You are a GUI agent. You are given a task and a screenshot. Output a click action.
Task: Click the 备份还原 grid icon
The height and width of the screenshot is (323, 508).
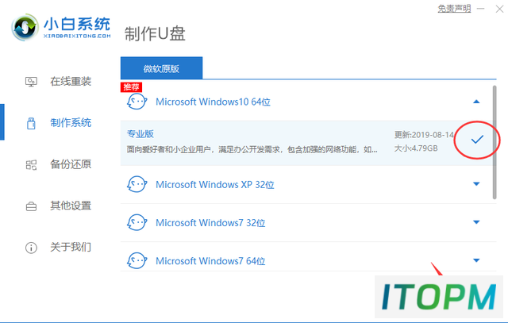point(31,164)
